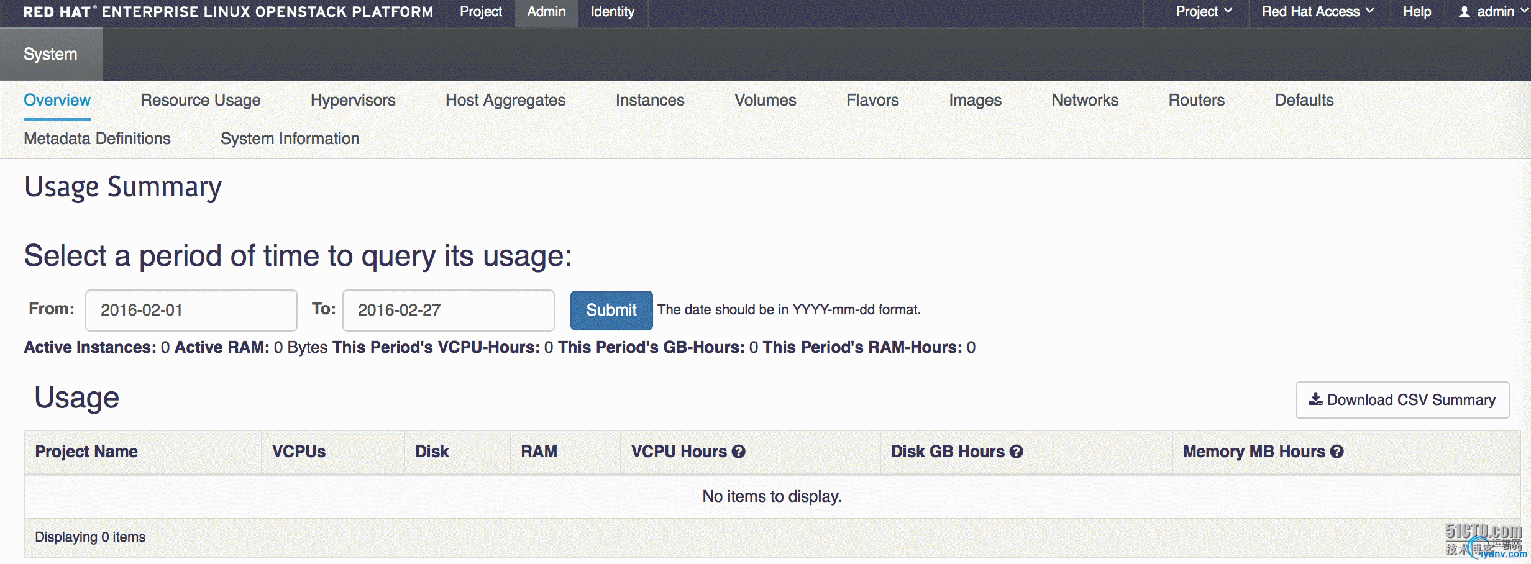Image resolution: width=1531 pixels, height=564 pixels.
Task: Open the Hypervisors tab
Action: 353,100
